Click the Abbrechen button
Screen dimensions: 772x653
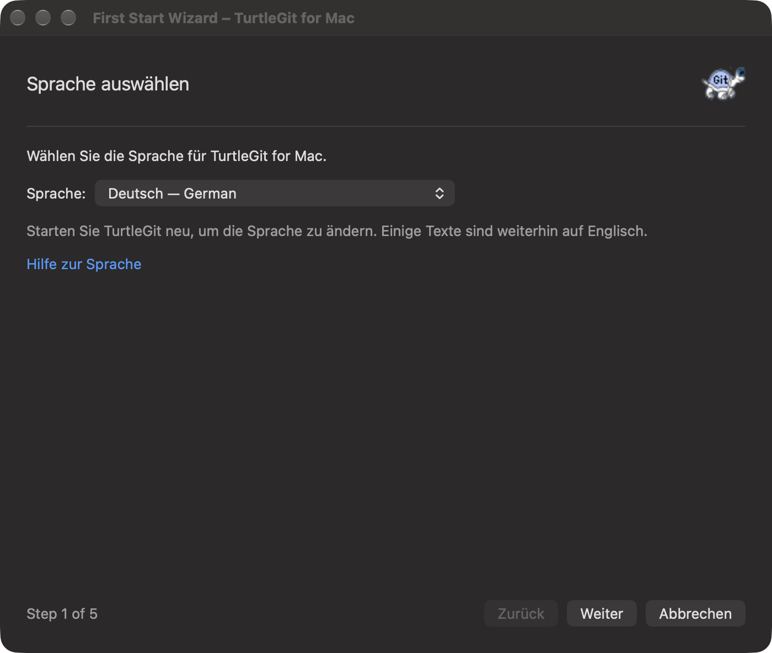tap(695, 613)
